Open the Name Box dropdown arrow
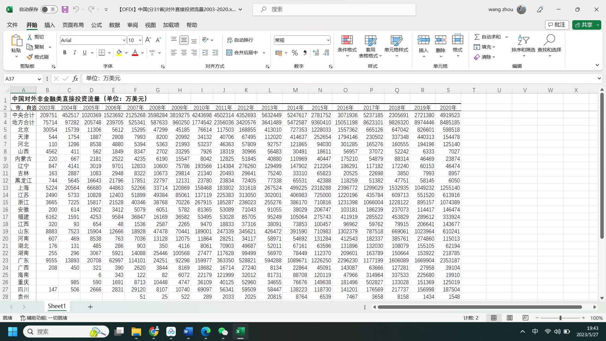The width and height of the screenshot is (606, 341). tap(39, 79)
